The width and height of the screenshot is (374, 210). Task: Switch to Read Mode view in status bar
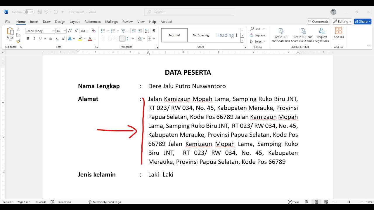[307, 202]
